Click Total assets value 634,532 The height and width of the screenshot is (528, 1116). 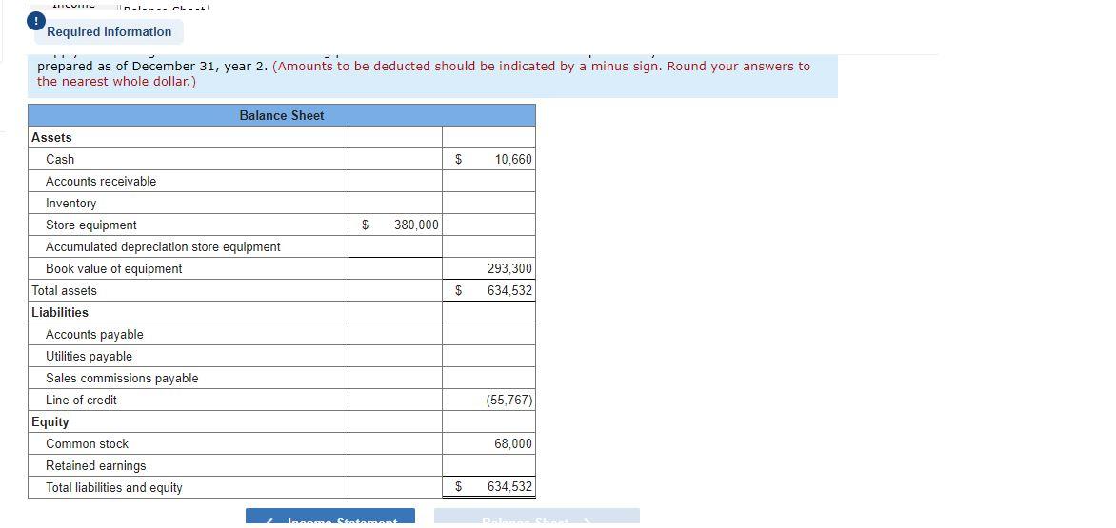[488, 291]
